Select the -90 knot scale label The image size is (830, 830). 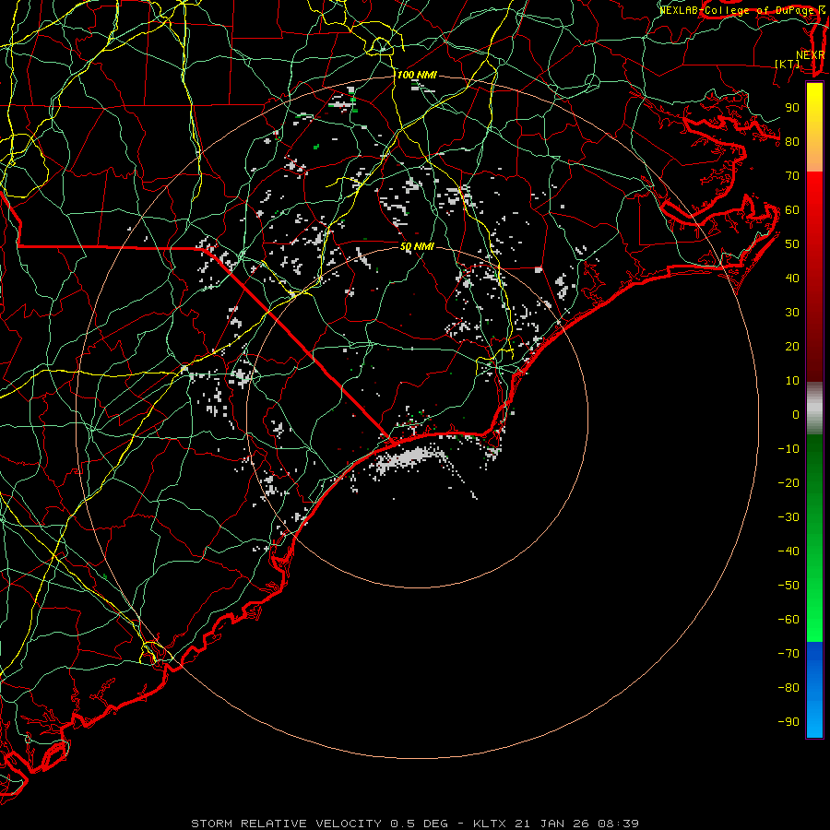788,721
